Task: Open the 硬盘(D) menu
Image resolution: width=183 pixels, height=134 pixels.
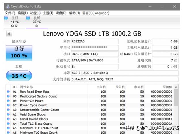Action: coord(61,13)
